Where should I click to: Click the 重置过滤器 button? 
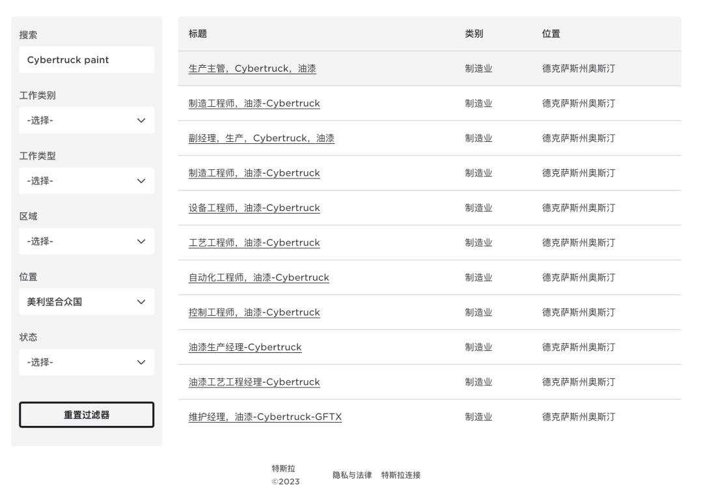click(x=87, y=415)
